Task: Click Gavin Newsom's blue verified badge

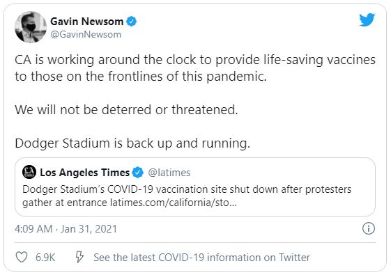Action: pyautogui.click(x=132, y=22)
